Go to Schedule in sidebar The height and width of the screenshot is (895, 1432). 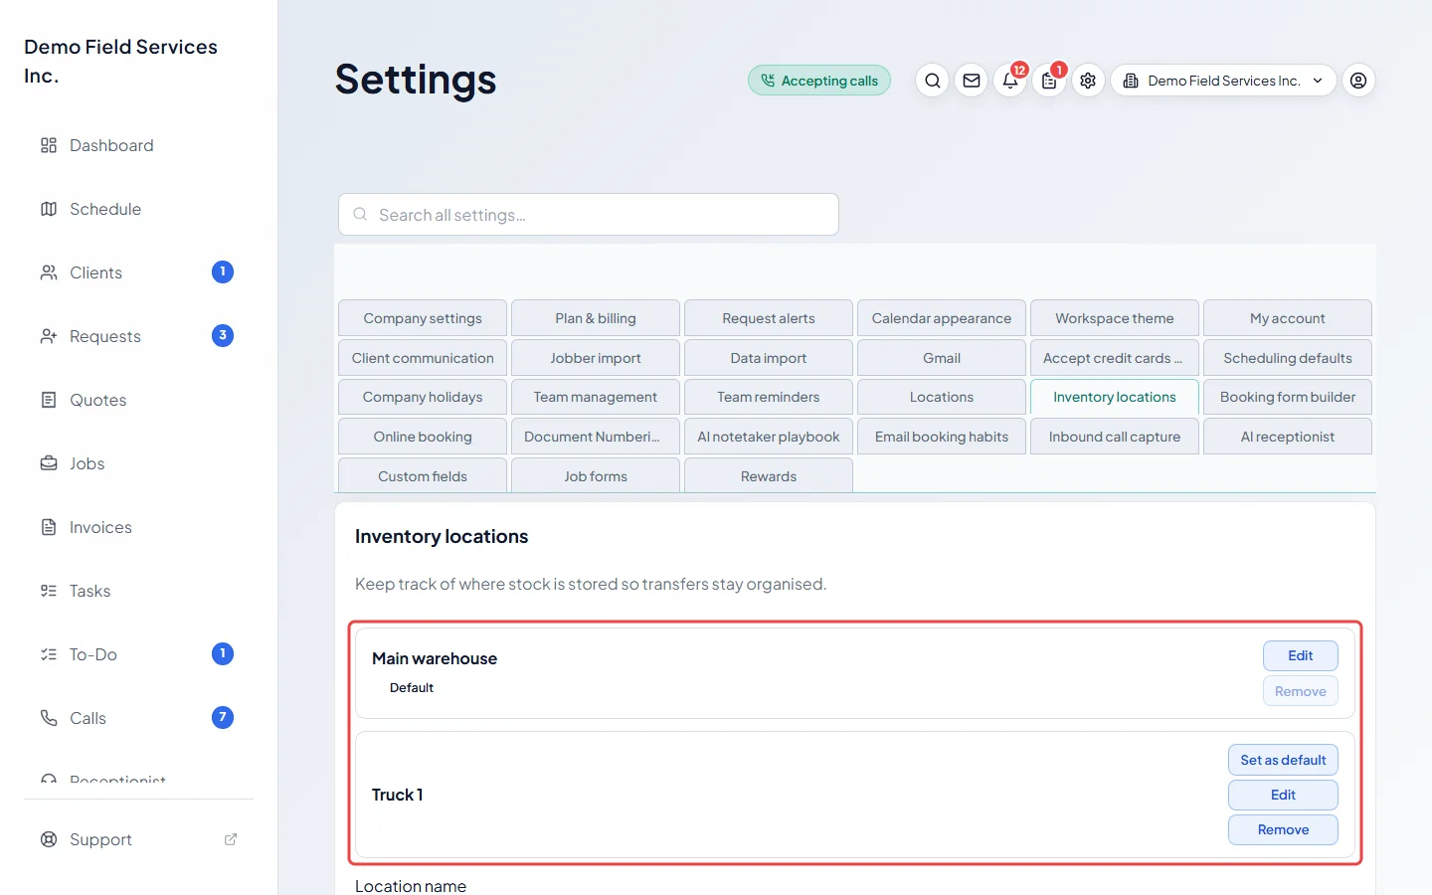point(139,209)
